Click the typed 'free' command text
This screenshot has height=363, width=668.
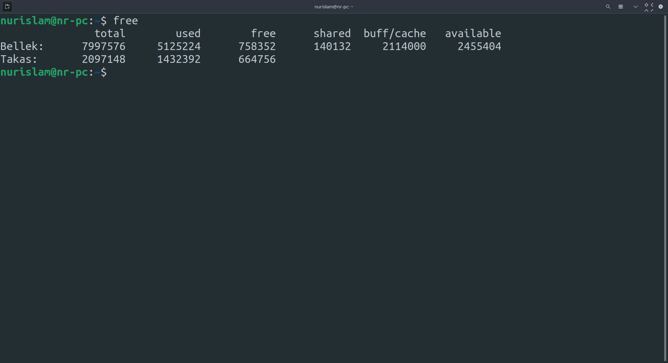126,21
